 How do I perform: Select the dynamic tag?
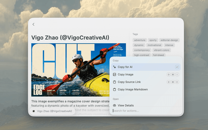[139, 45]
